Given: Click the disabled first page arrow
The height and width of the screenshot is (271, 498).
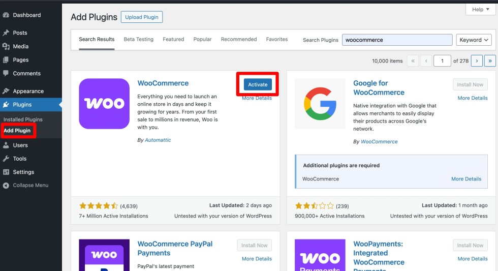Looking at the screenshot, I should (413, 61).
